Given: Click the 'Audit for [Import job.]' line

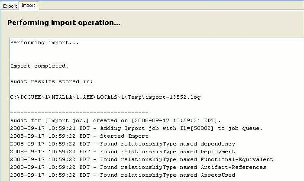Looking at the screenshot, I should point(115,120).
